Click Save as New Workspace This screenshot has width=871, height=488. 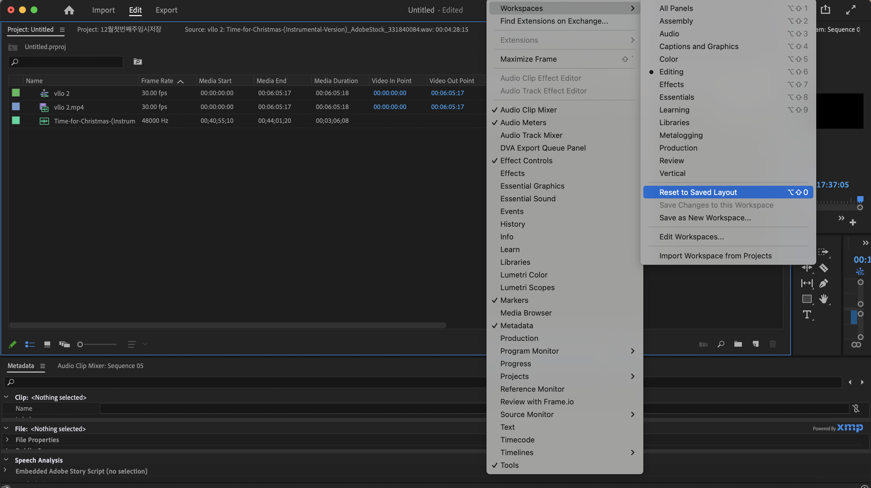(x=705, y=217)
